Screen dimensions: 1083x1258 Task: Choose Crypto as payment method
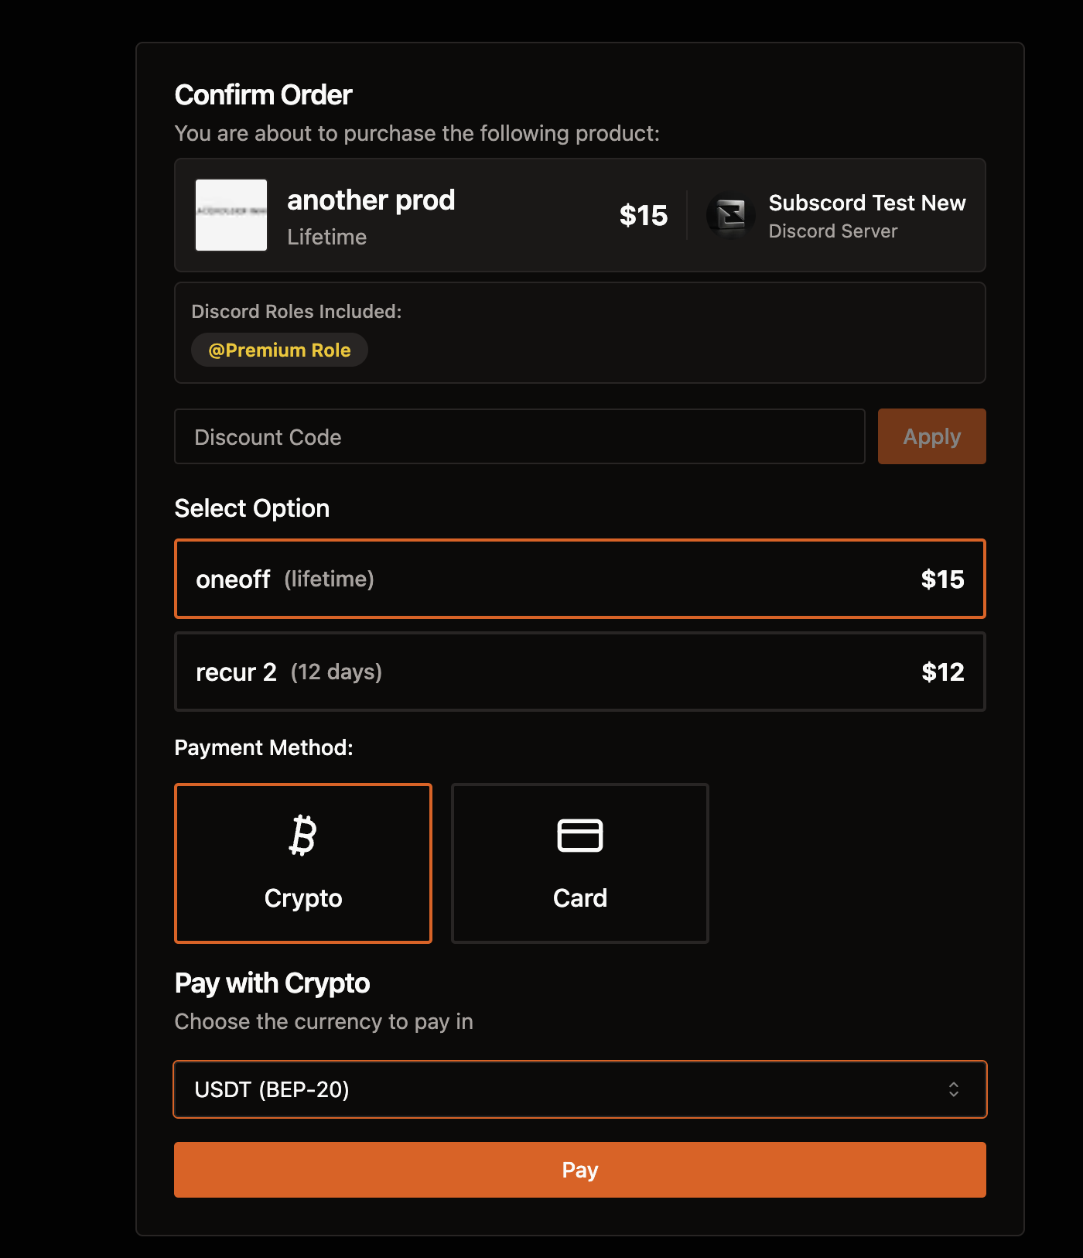click(303, 863)
